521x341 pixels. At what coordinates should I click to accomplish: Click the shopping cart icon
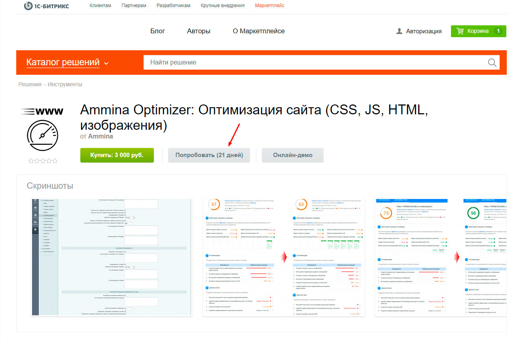click(x=460, y=31)
